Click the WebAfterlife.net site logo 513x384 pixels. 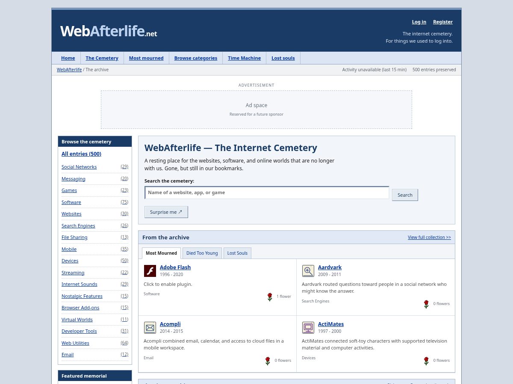pos(109,31)
